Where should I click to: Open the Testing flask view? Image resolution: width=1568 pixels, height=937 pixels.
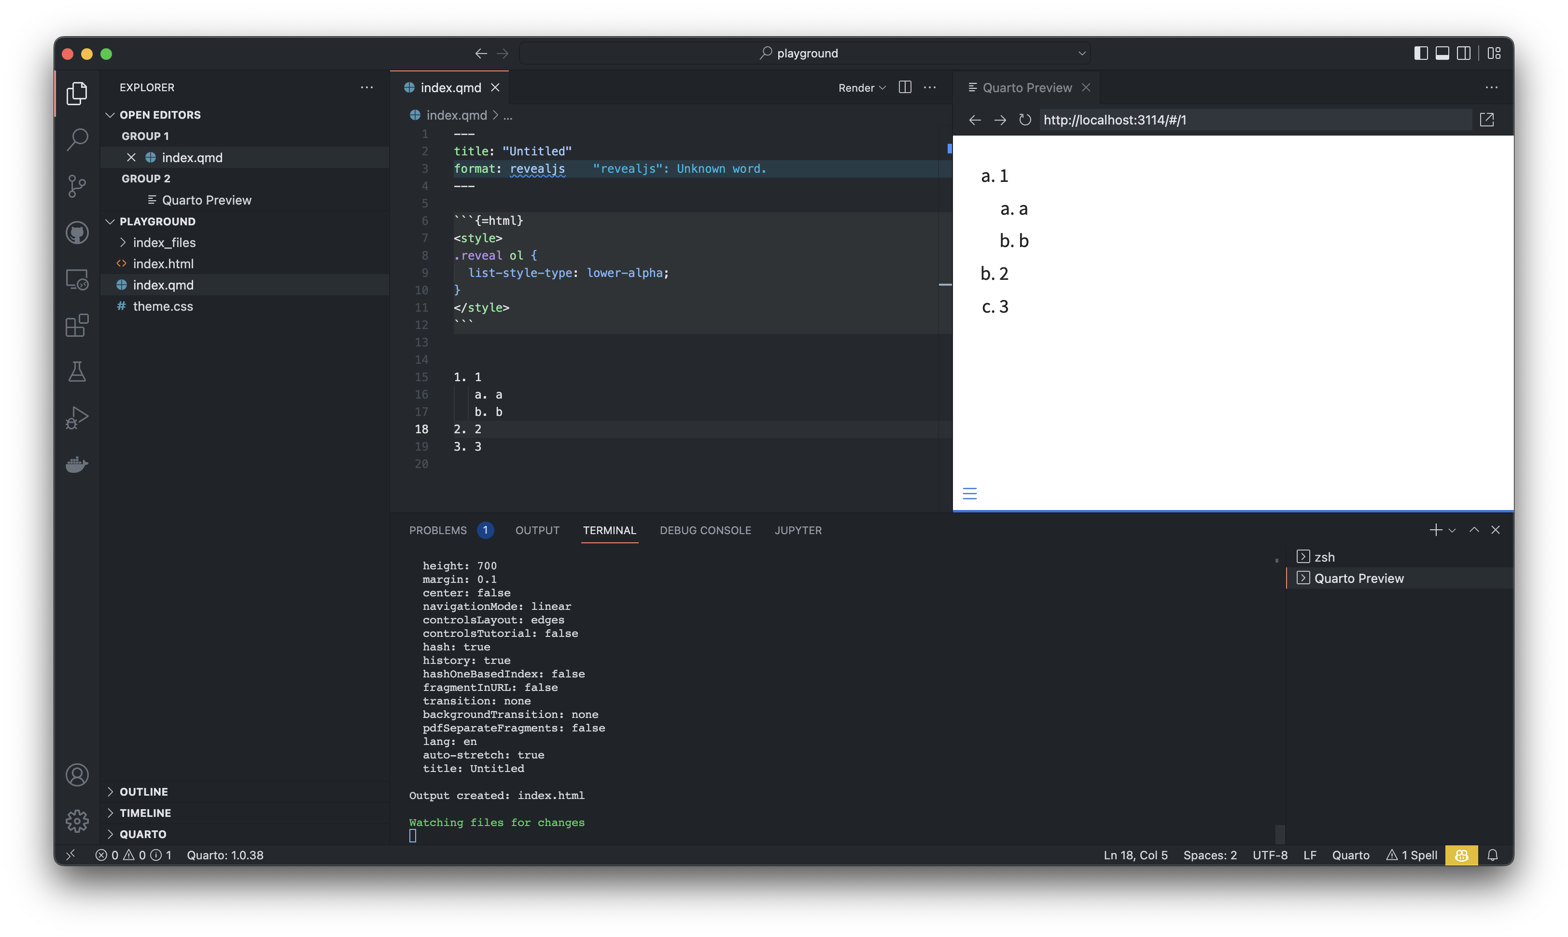coord(77,372)
